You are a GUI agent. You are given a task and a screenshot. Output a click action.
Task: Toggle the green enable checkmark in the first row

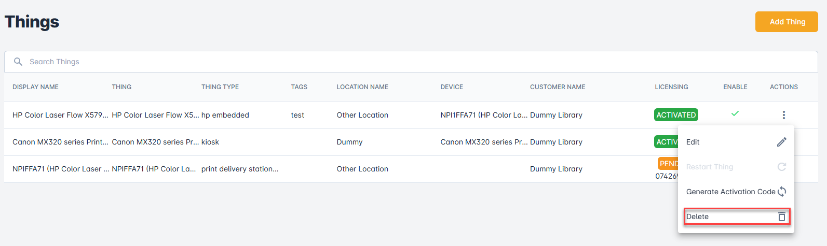(x=735, y=113)
